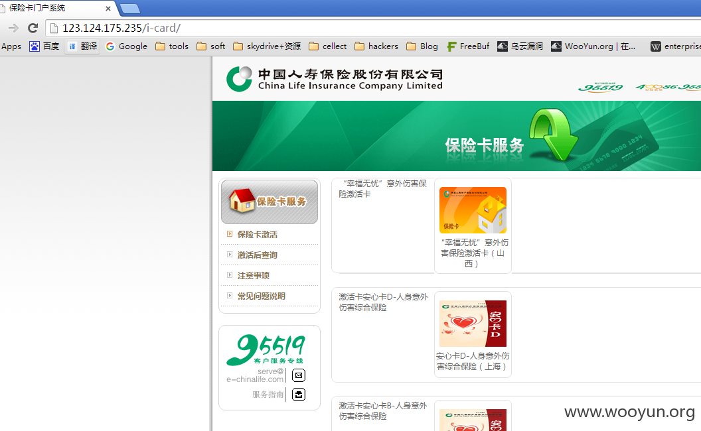Image resolution: width=701 pixels, height=431 pixels.
Task: Click the house icon in 保险卡服务 header
Action: (242, 200)
